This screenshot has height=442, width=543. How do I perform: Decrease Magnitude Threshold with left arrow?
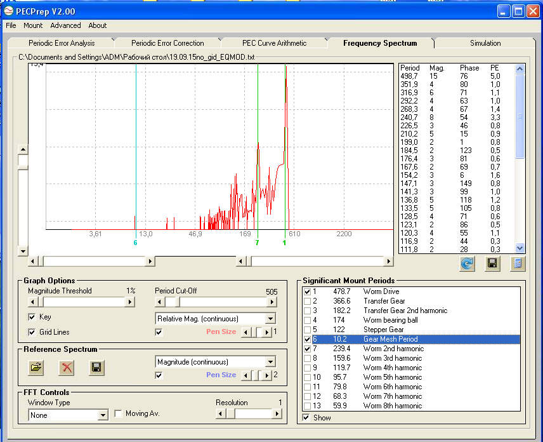click(x=32, y=302)
